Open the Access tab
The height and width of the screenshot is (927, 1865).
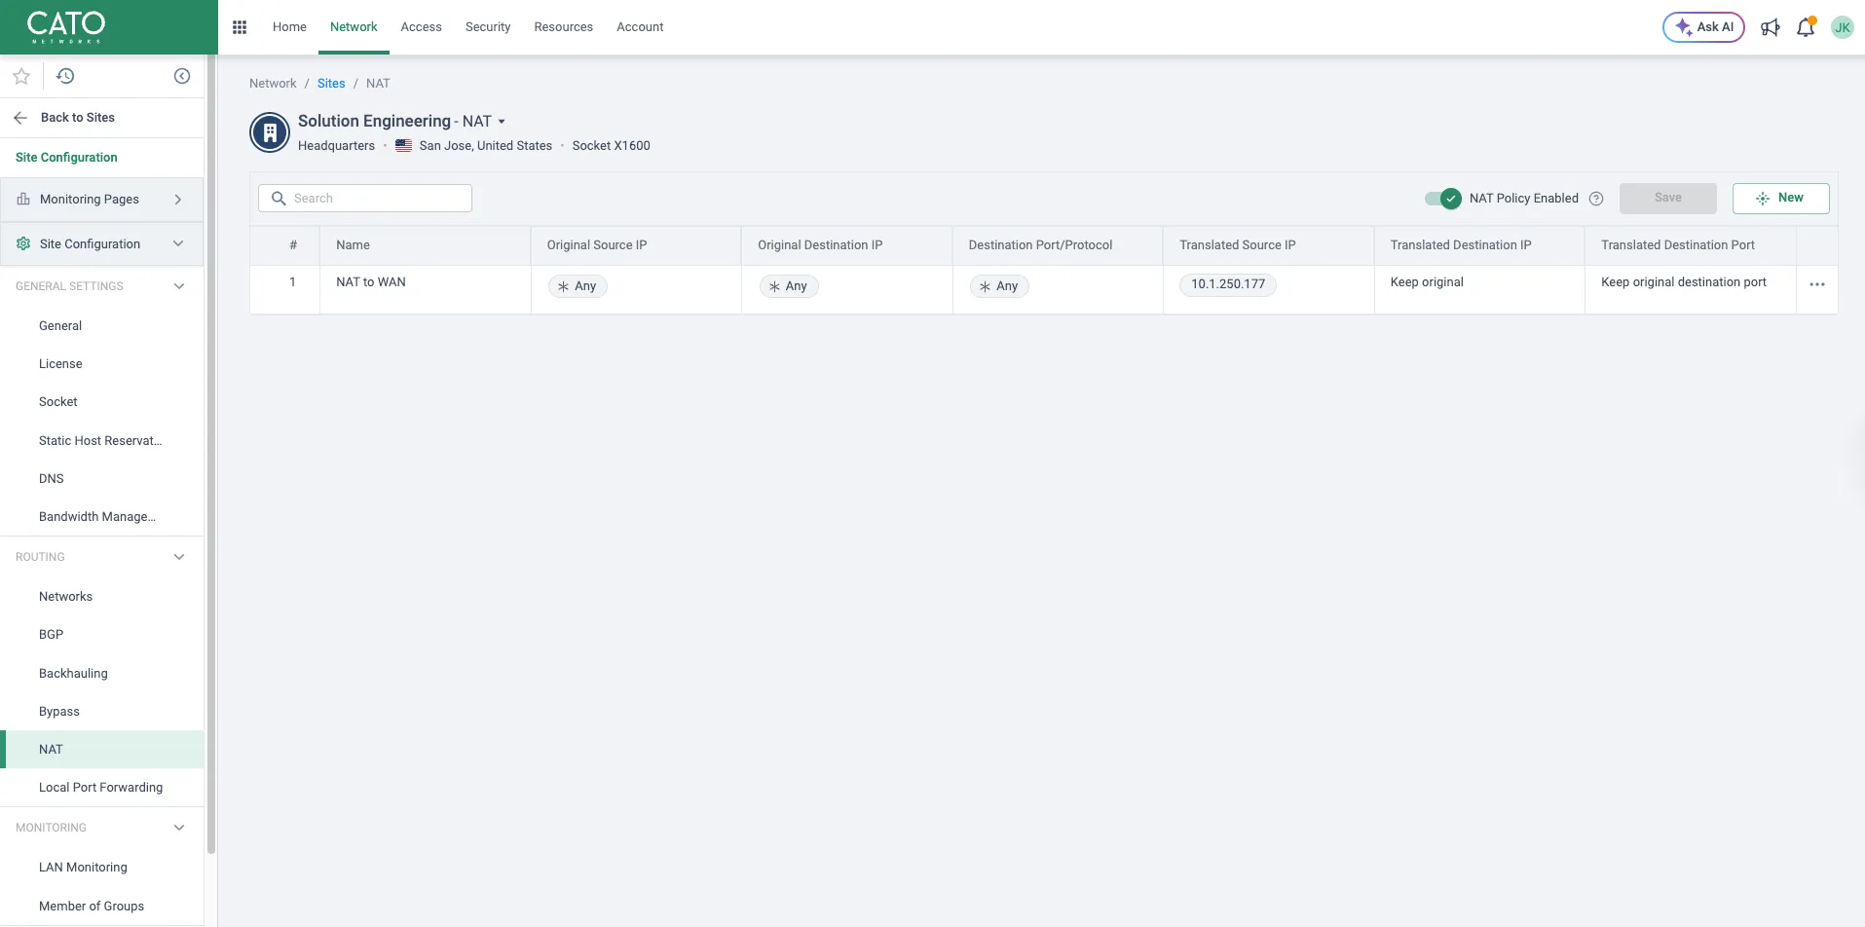[421, 27]
